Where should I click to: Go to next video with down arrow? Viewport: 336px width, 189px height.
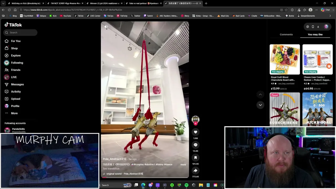pos(260,105)
